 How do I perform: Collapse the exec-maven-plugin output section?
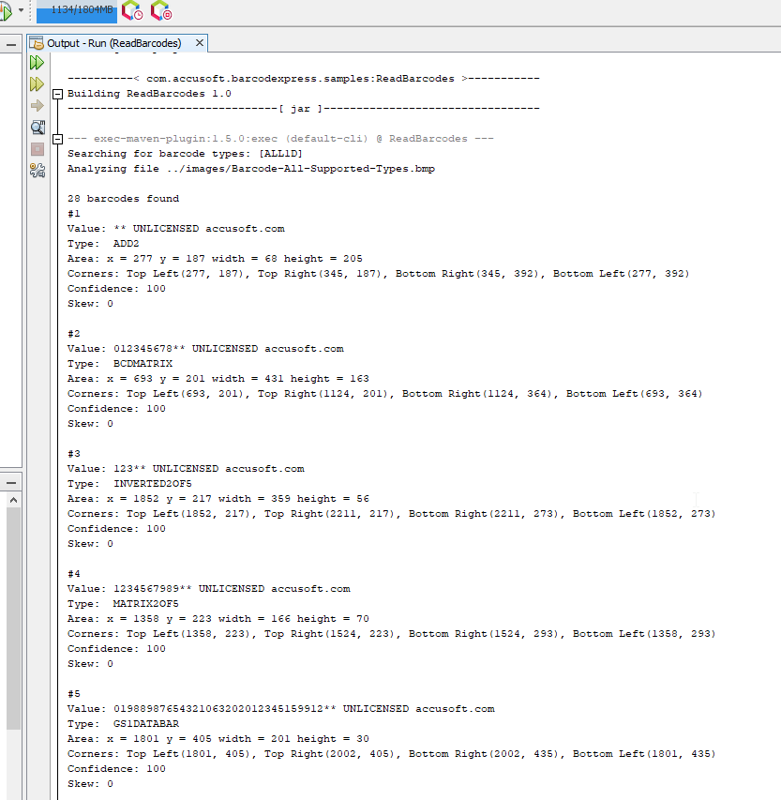(x=58, y=138)
